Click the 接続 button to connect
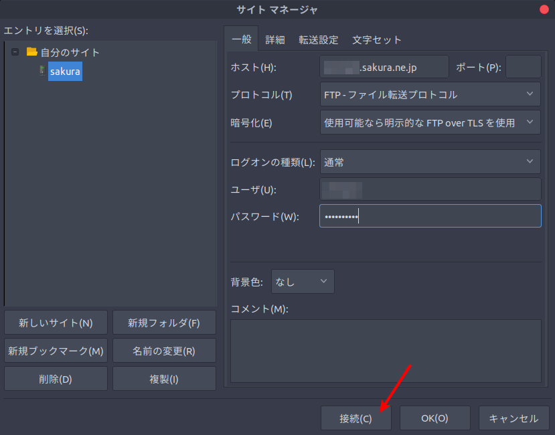 [x=355, y=418]
